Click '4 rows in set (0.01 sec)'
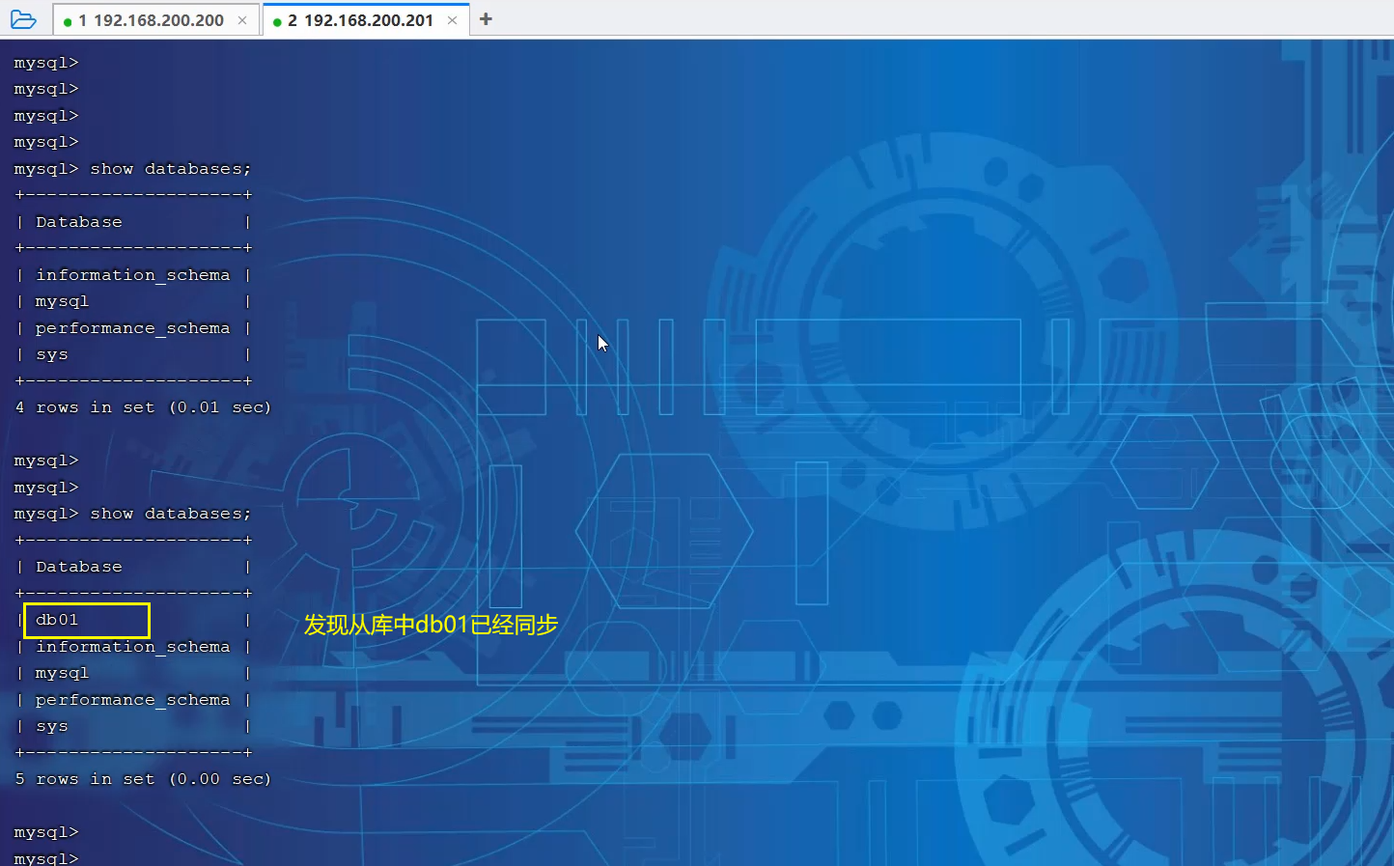This screenshot has height=866, width=1394. click(x=143, y=407)
